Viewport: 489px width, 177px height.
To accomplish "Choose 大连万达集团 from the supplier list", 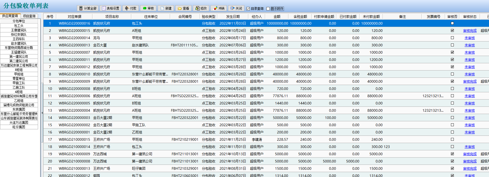I will pos(19,123).
